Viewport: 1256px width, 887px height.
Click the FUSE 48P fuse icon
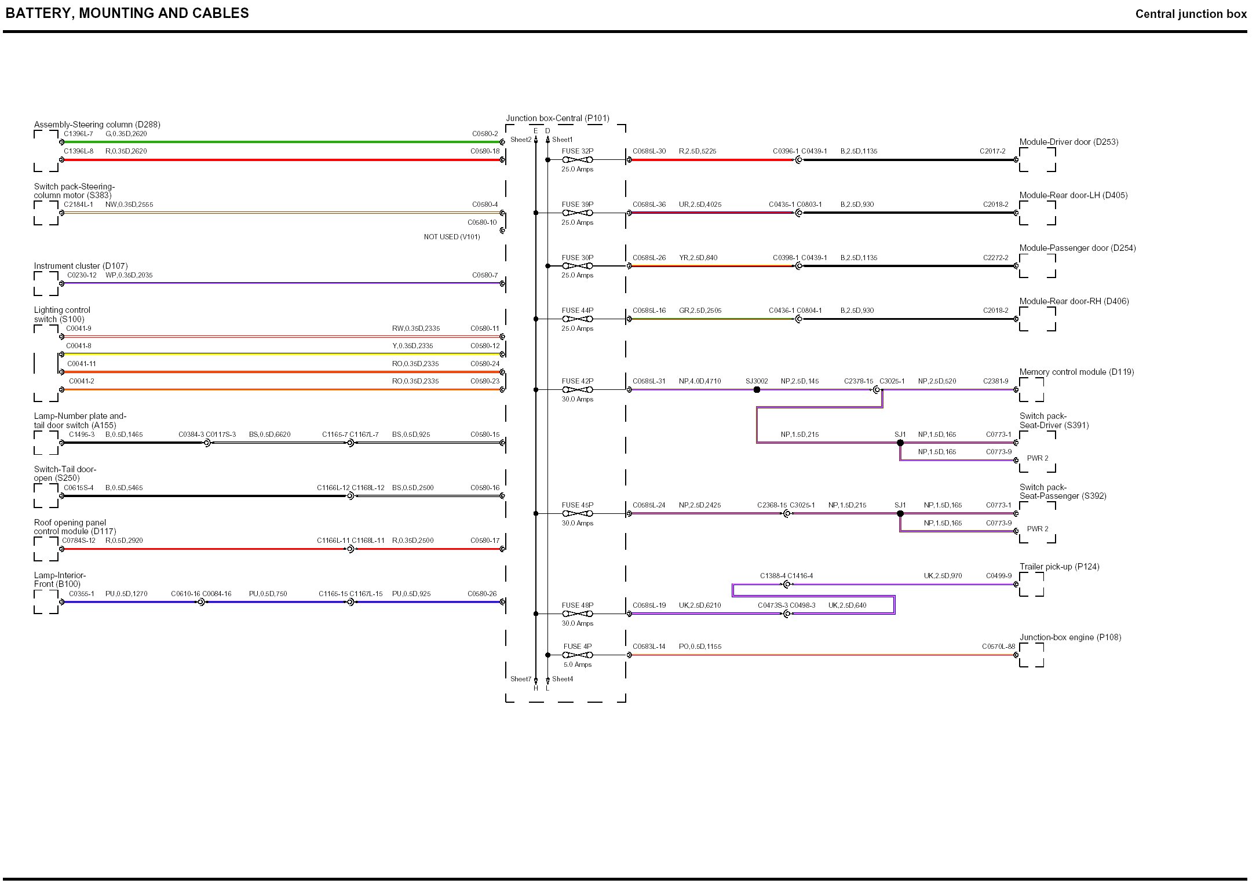pyautogui.click(x=576, y=612)
